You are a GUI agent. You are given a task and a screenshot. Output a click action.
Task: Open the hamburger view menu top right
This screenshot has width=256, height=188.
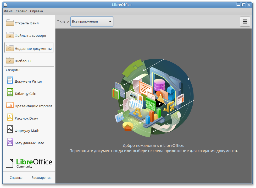point(245,22)
